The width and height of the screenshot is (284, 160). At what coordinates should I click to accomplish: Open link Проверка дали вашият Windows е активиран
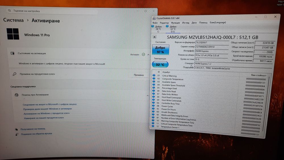point(48,109)
